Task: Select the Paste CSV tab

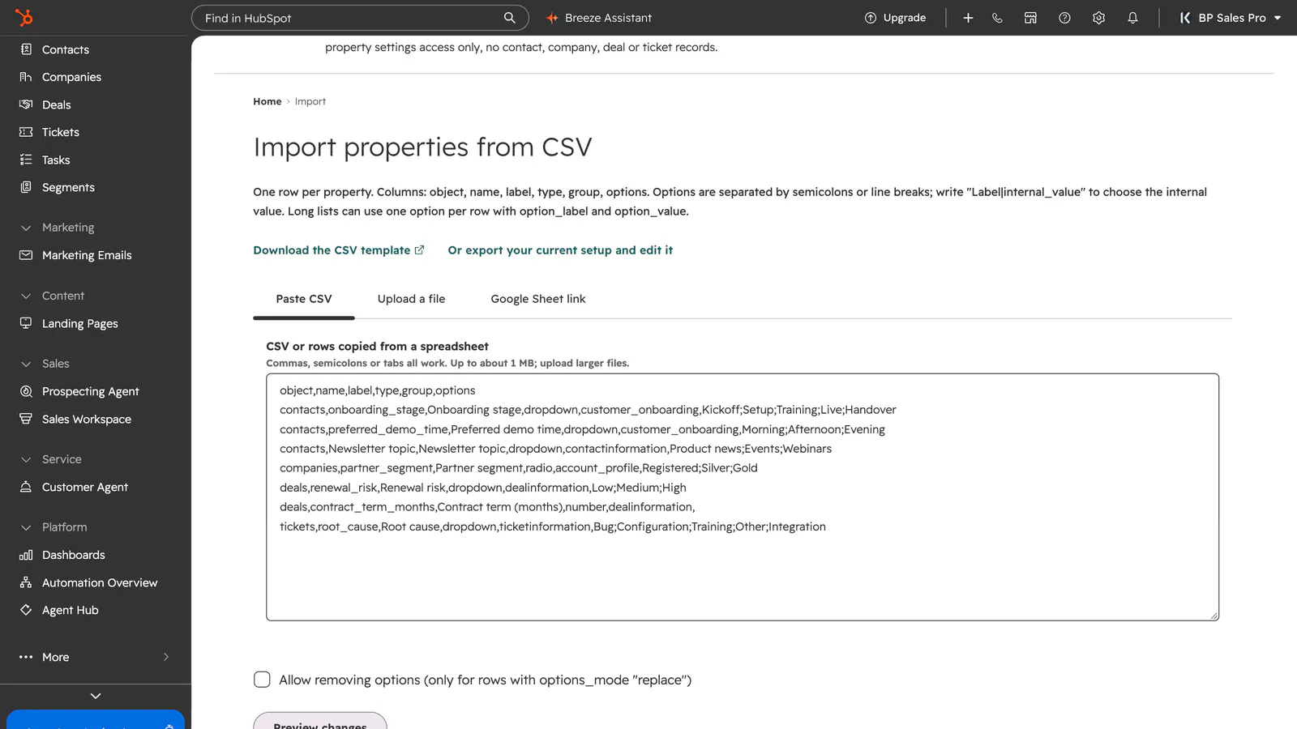Action: [304, 299]
